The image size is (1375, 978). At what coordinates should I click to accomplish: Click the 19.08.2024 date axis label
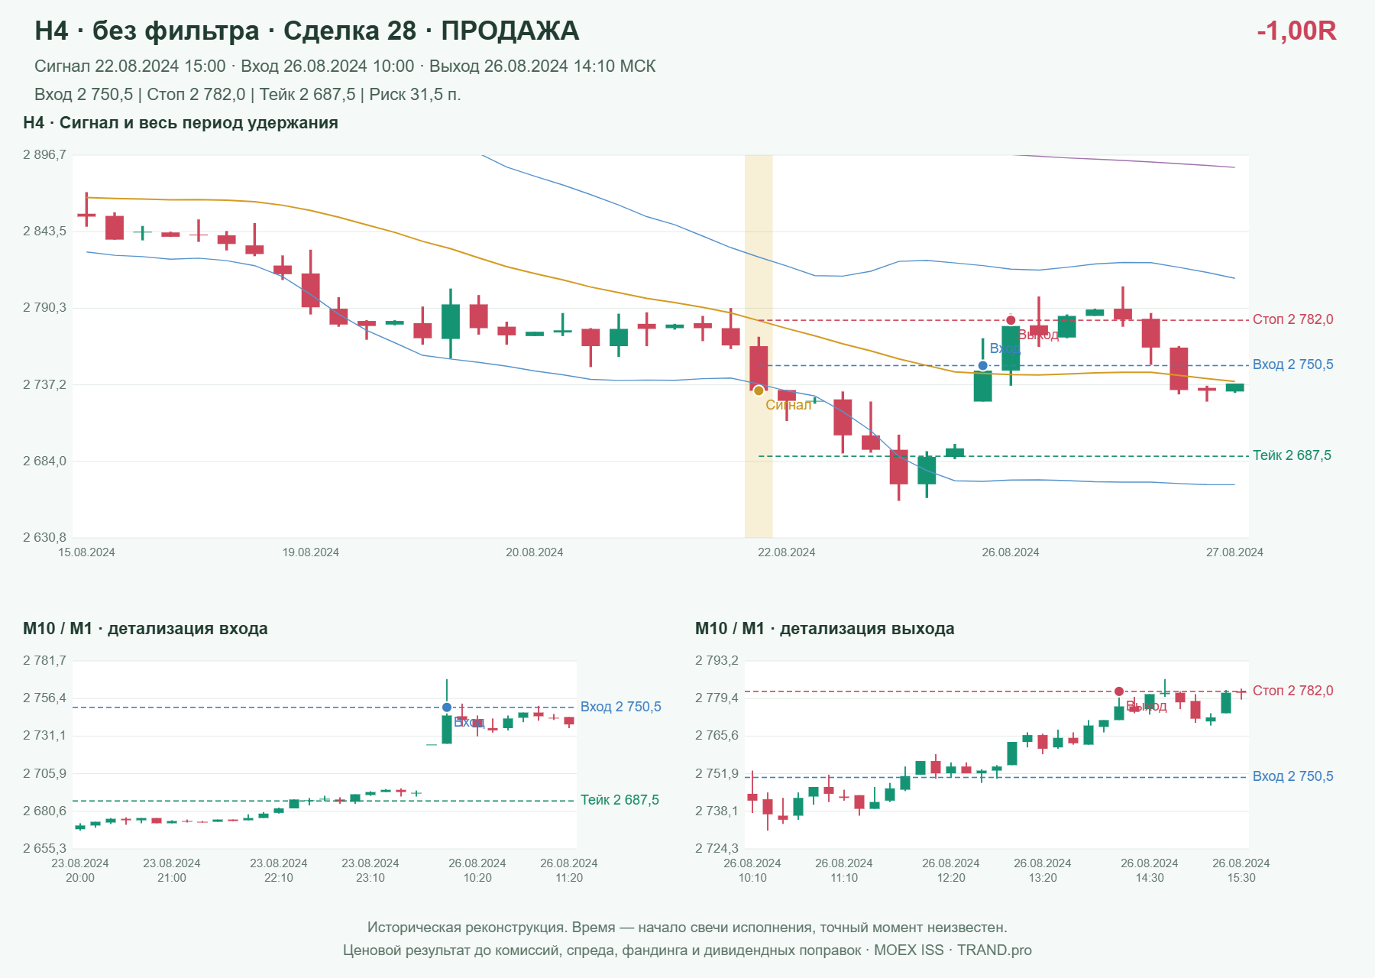tap(311, 552)
